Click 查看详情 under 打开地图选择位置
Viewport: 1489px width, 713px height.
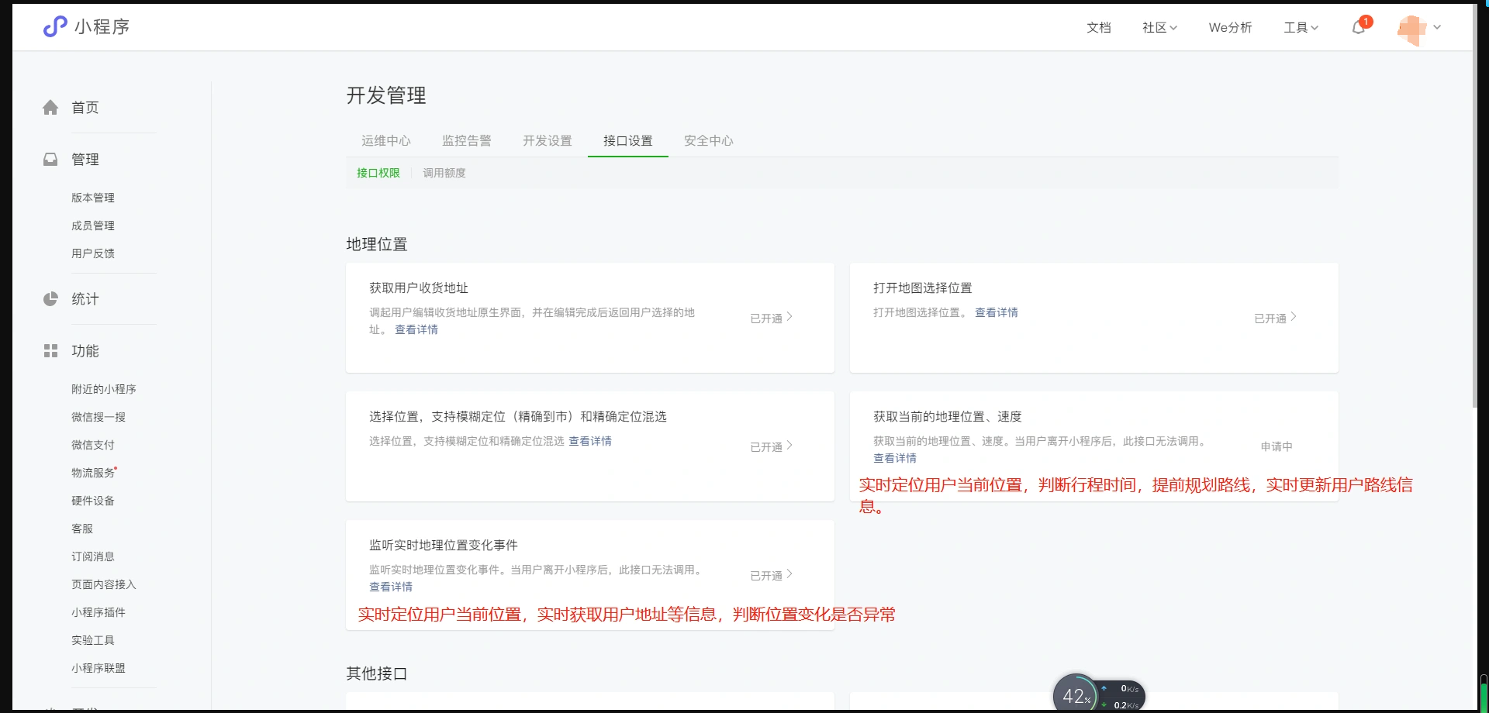[x=997, y=312]
